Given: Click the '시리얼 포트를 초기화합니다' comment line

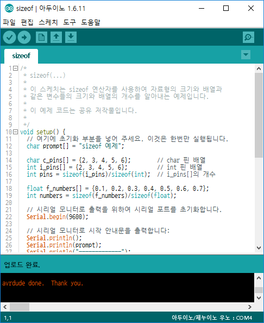Looking at the screenshot, I should coord(124,210).
